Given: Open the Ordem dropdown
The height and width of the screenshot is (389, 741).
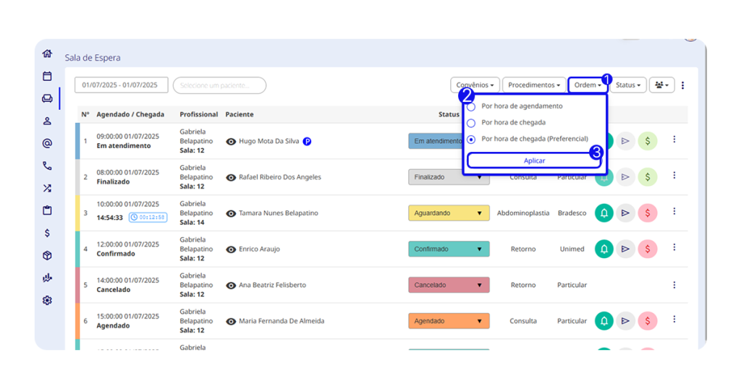Looking at the screenshot, I should [x=588, y=85].
